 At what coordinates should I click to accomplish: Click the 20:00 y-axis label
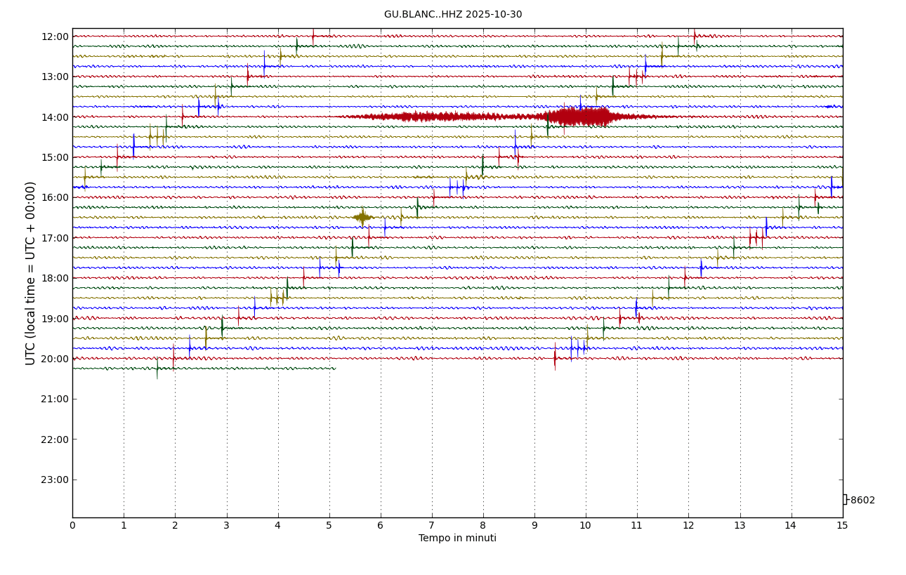click(55, 359)
